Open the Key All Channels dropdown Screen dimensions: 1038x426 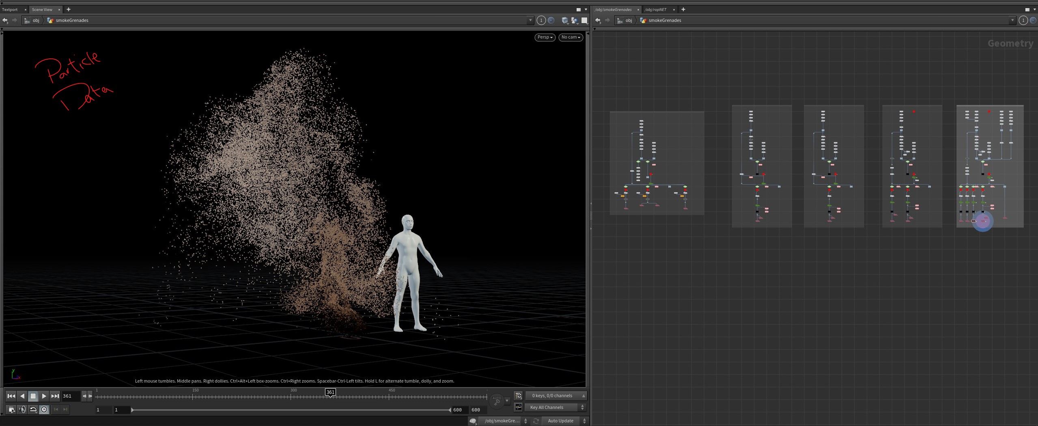tap(556, 407)
